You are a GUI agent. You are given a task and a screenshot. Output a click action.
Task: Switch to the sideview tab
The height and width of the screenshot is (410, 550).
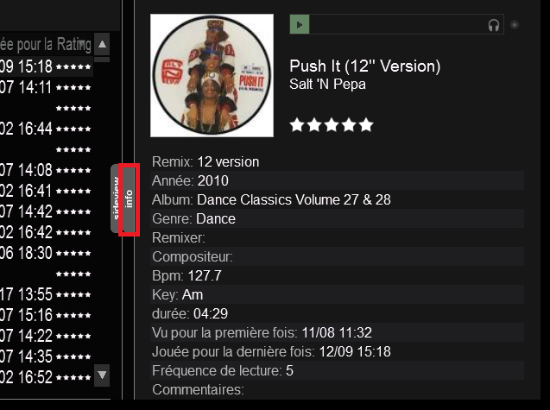tap(117, 199)
